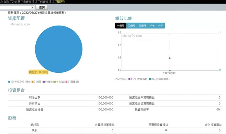Go to the 已實現損益 tab
This screenshot has width=226, height=134.
[47, 2]
